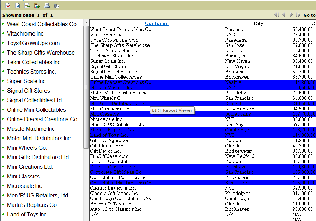
Task: Navigate to Mini Classics in TOC panel
Action: (23, 177)
